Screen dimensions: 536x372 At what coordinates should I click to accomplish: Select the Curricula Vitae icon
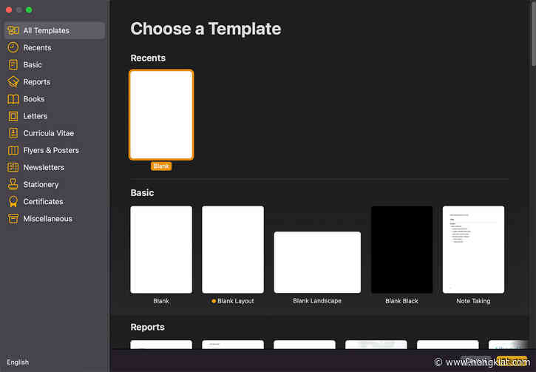tap(13, 133)
